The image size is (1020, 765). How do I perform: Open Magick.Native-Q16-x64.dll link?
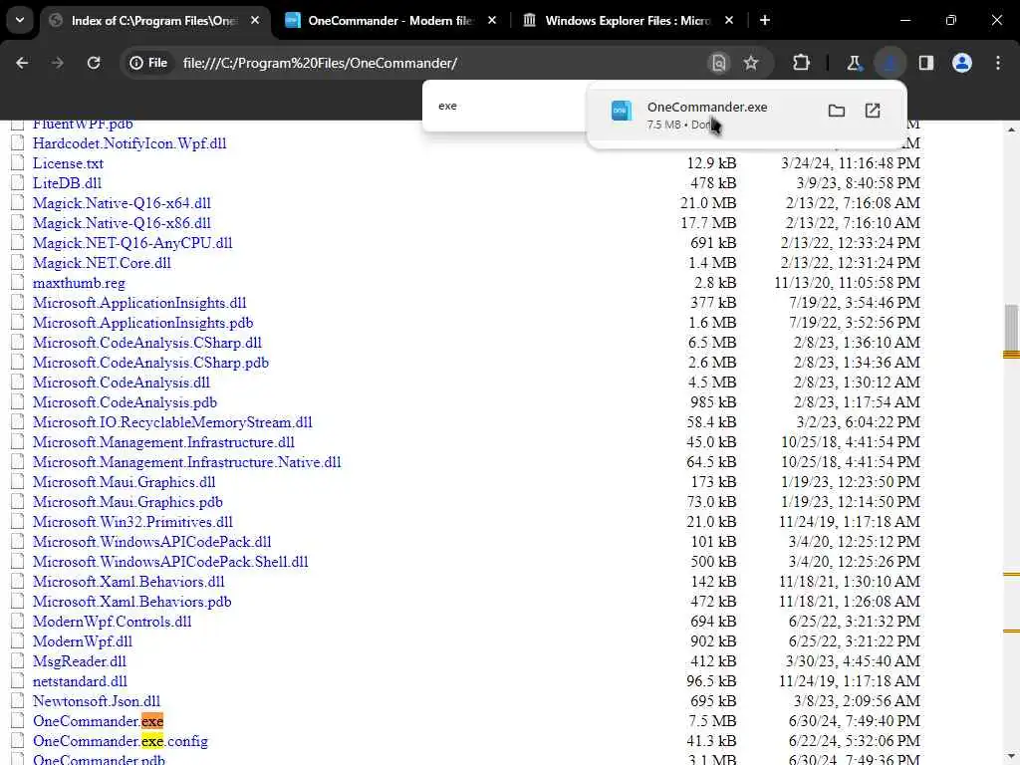(x=122, y=203)
